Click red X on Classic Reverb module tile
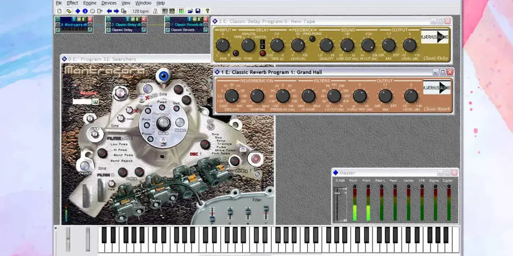 pos(206,19)
